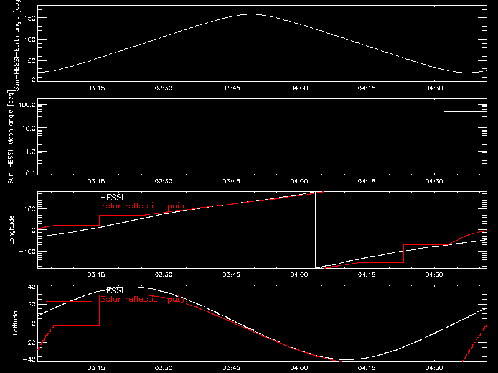Click 04:00 time label below Longitude plot
The height and width of the screenshot is (373, 498).
click(299, 275)
